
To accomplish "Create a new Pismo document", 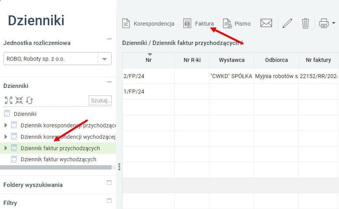I will coord(237,23).
